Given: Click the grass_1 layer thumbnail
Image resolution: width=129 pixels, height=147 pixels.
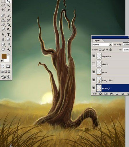Looking at the screenshot, I should point(99,88).
